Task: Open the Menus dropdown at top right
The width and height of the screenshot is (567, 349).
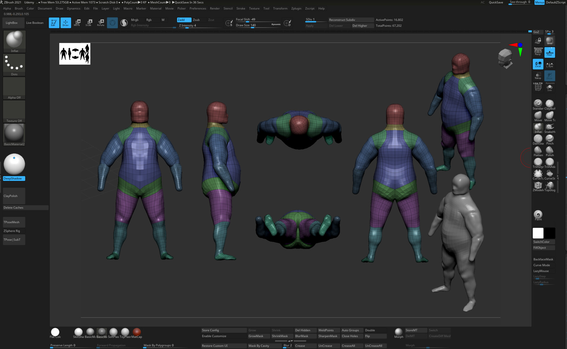Action: (x=539, y=2)
